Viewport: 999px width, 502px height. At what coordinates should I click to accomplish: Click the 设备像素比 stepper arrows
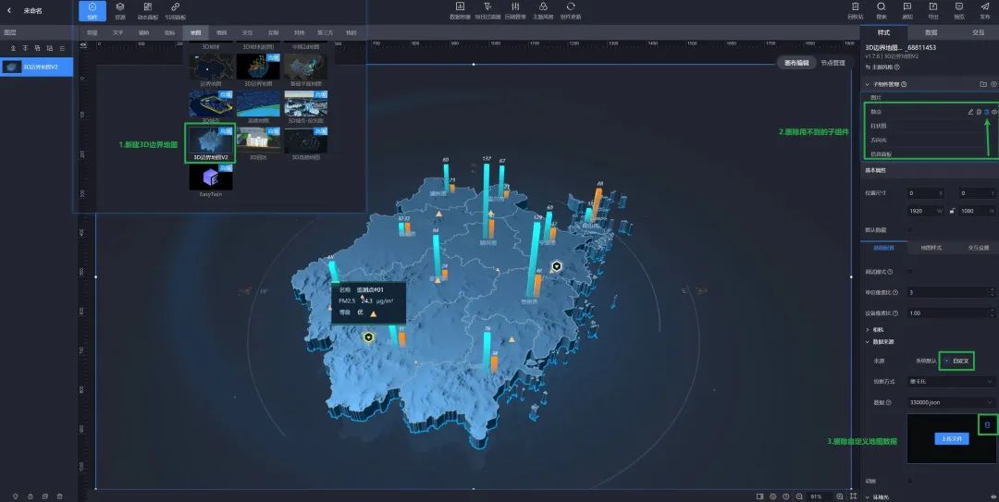click(992, 312)
